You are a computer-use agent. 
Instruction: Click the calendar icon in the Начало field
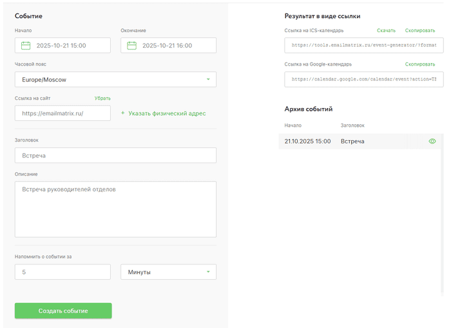pos(26,46)
